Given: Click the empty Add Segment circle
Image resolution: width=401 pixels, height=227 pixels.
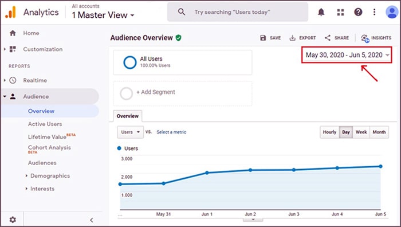Looking at the screenshot, I should (127, 93).
